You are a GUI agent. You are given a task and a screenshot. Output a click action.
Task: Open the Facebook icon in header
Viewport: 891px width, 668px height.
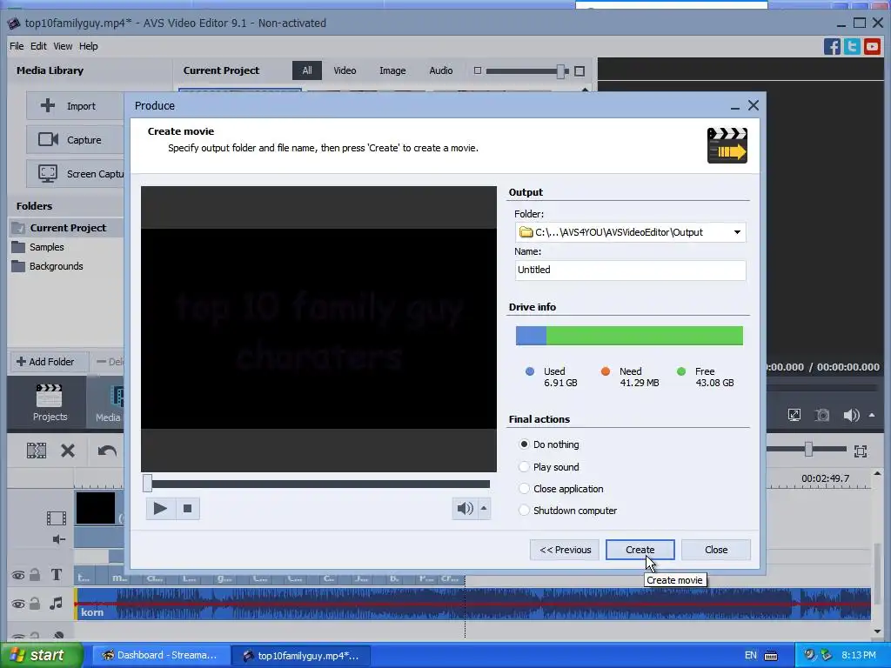click(x=832, y=46)
